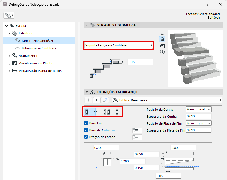Click the Espessura da Cunha value field
Screen dimensions: 227x180
click(198, 116)
